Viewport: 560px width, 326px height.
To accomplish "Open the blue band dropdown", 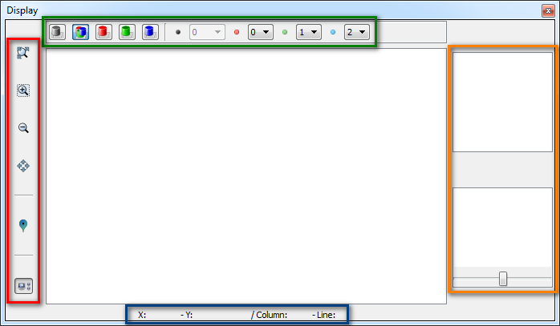I will pos(356,32).
